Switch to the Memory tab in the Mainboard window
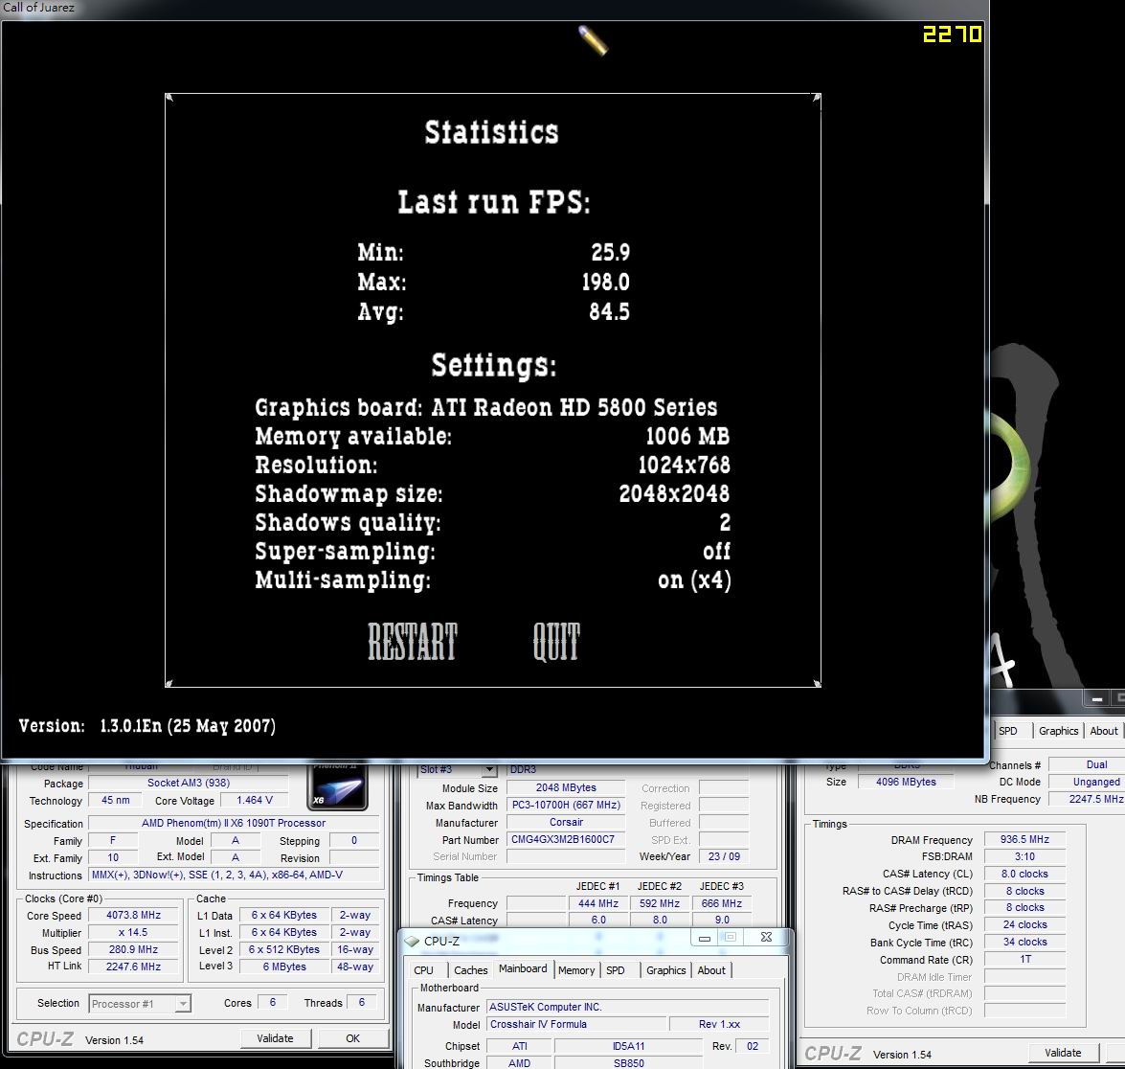Image resolution: width=1125 pixels, height=1069 pixels. (x=576, y=970)
